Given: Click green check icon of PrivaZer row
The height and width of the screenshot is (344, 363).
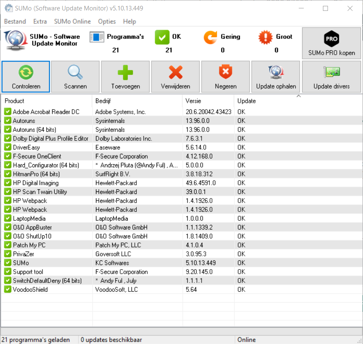Looking at the screenshot, I should [8, 254].
